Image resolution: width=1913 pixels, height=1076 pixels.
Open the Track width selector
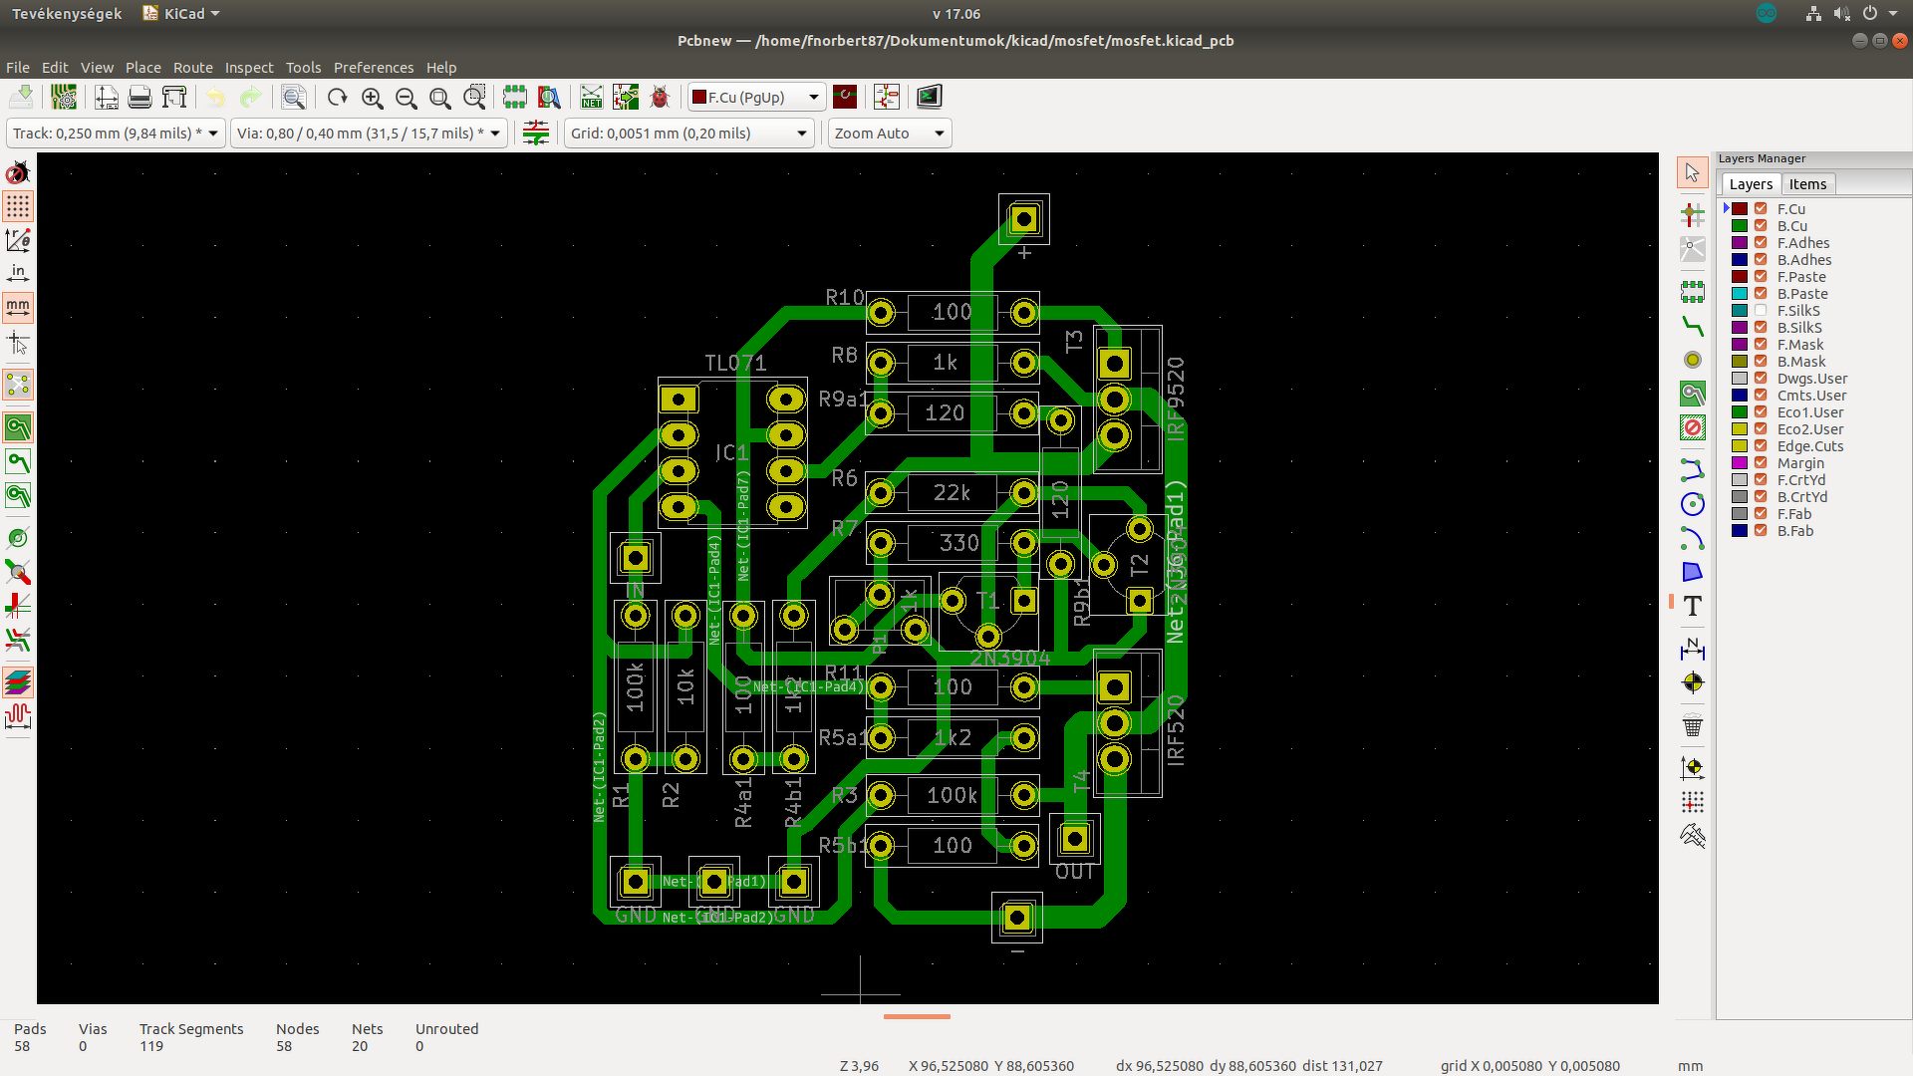click(x=116, y=134)
